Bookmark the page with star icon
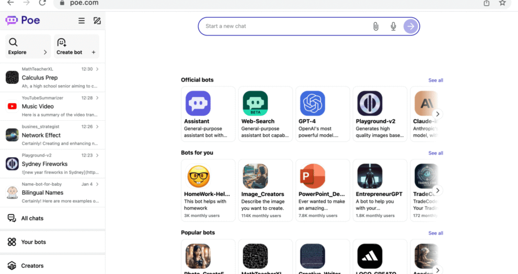The image size is (518, 274). [x=502, y=3]
